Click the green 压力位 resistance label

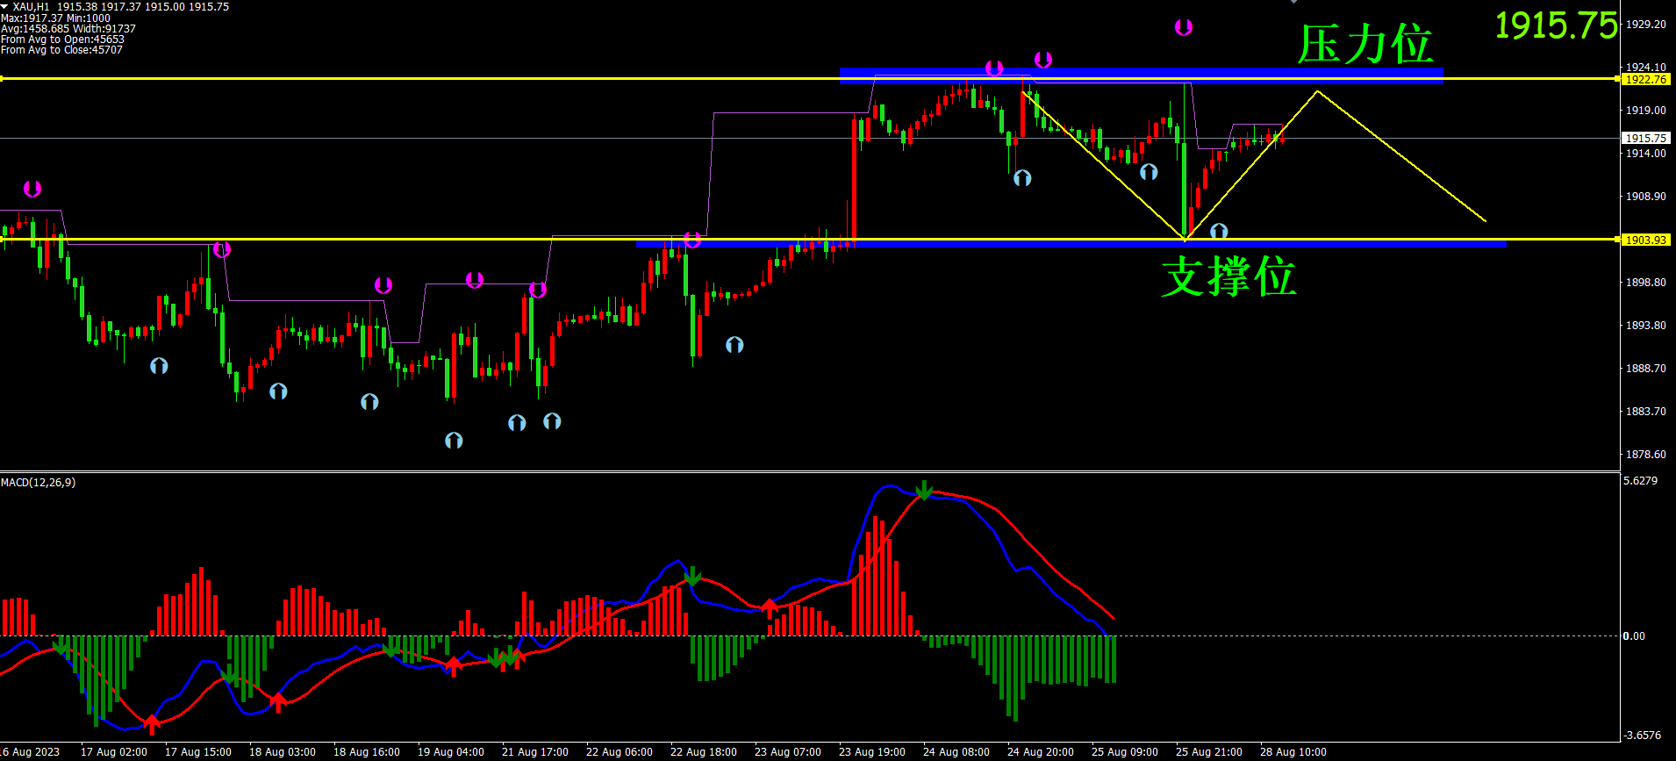(1365, 44)
